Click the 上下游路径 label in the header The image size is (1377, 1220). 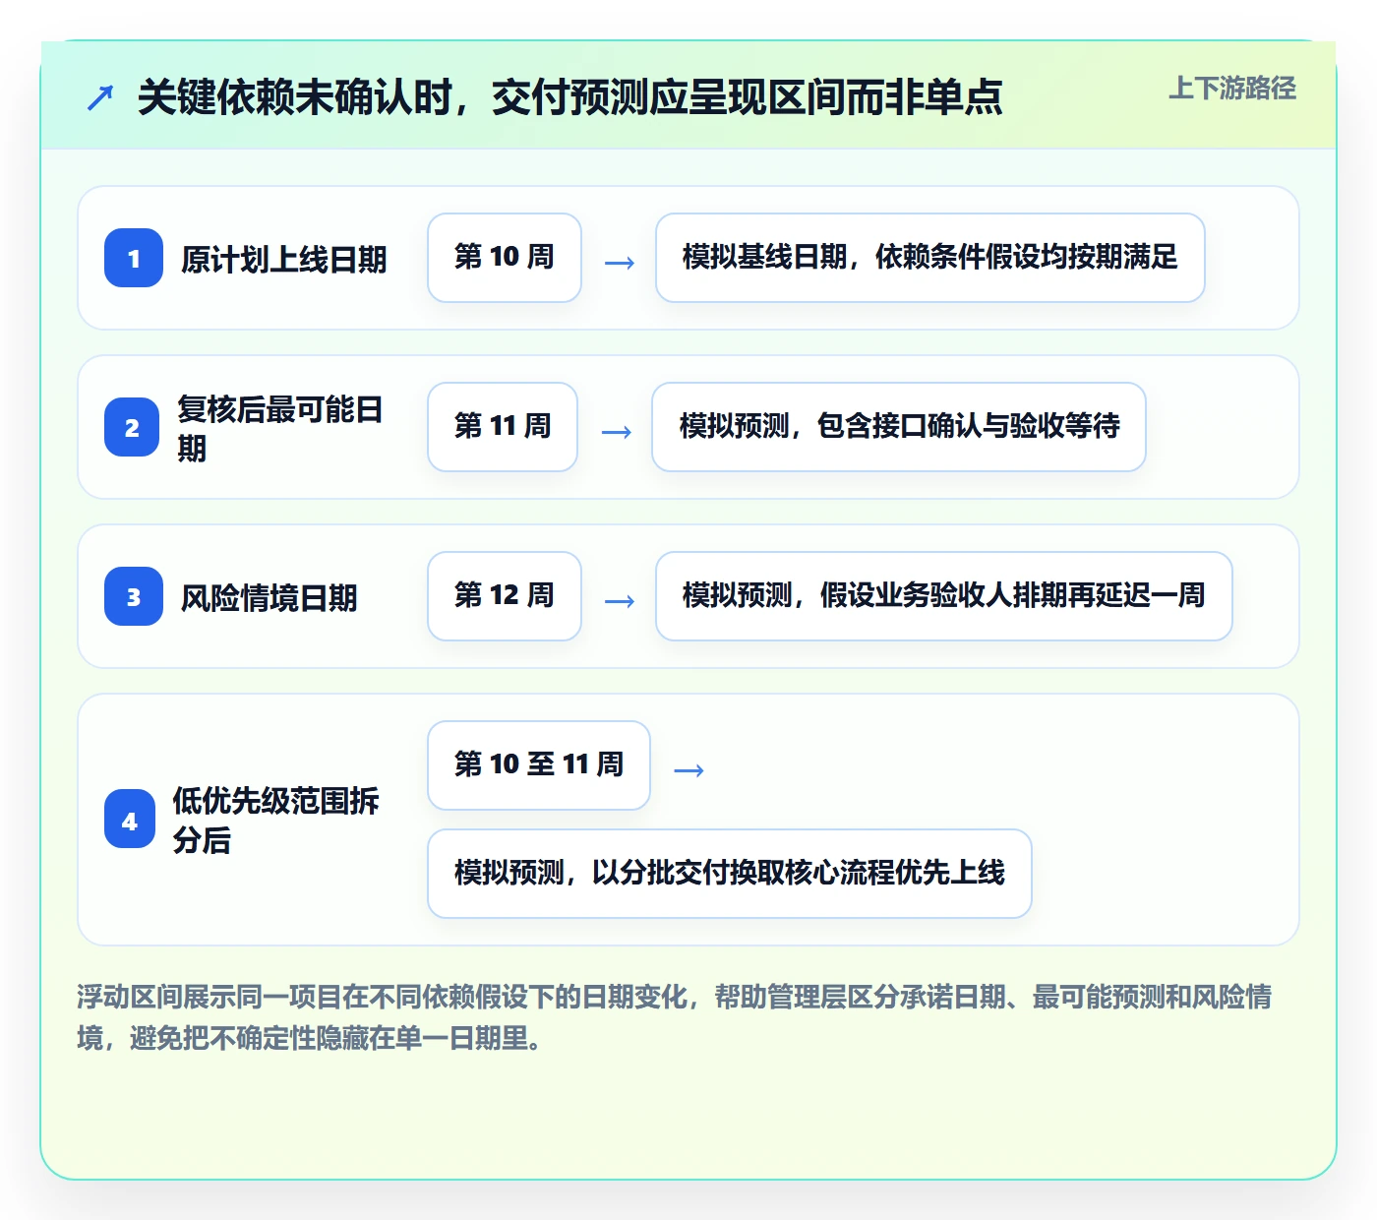1232,89
